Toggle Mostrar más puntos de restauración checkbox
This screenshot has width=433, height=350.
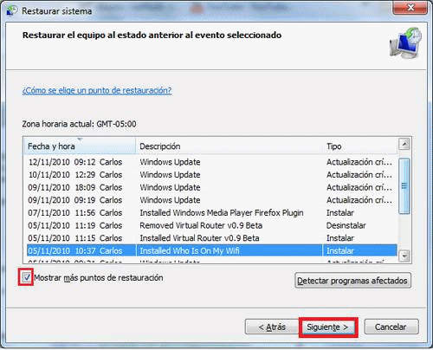[x=27, y=277]
